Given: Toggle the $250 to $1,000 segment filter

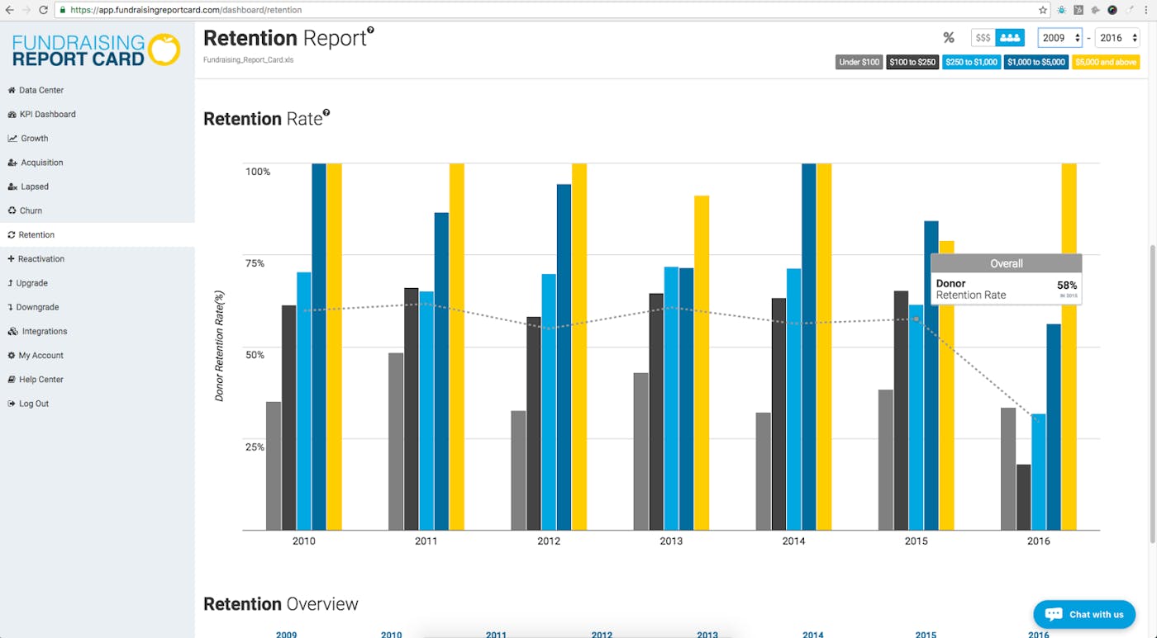Looking at the screenshot, I should tap(971, 62).
